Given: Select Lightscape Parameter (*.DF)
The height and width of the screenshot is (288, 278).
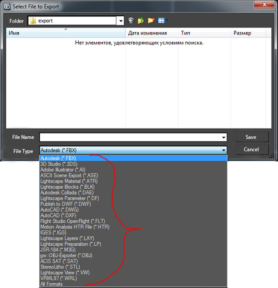Looking at the screenshot, I should point(133,198).
